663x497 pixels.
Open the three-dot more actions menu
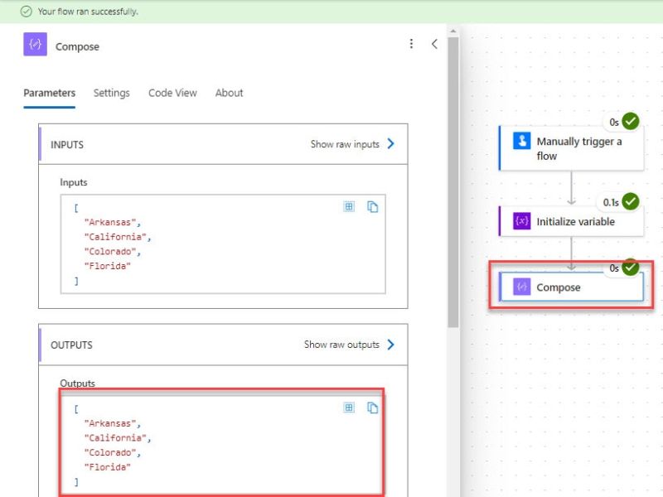411,44
